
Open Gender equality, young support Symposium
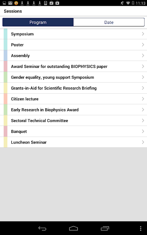tap(73, 77)
